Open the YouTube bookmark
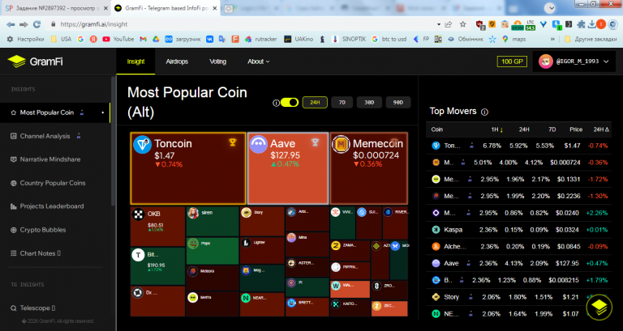 click(118, 39)
